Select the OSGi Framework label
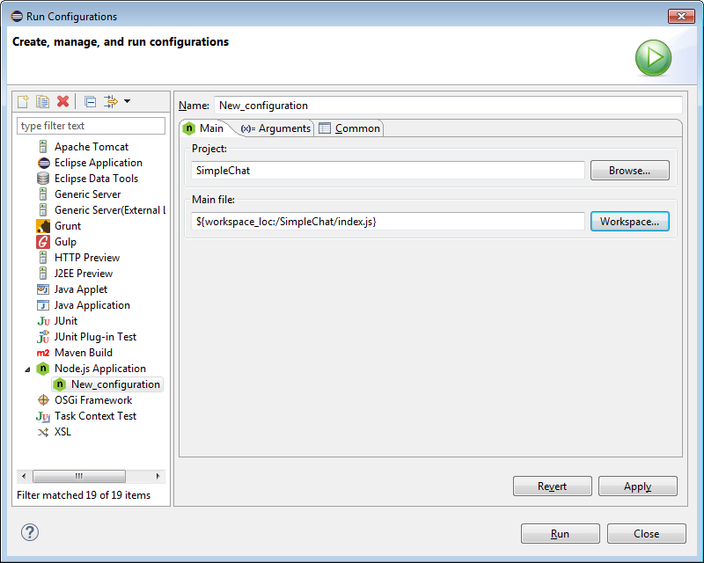Viewport: 704px width, 563px height. [93, 400]
